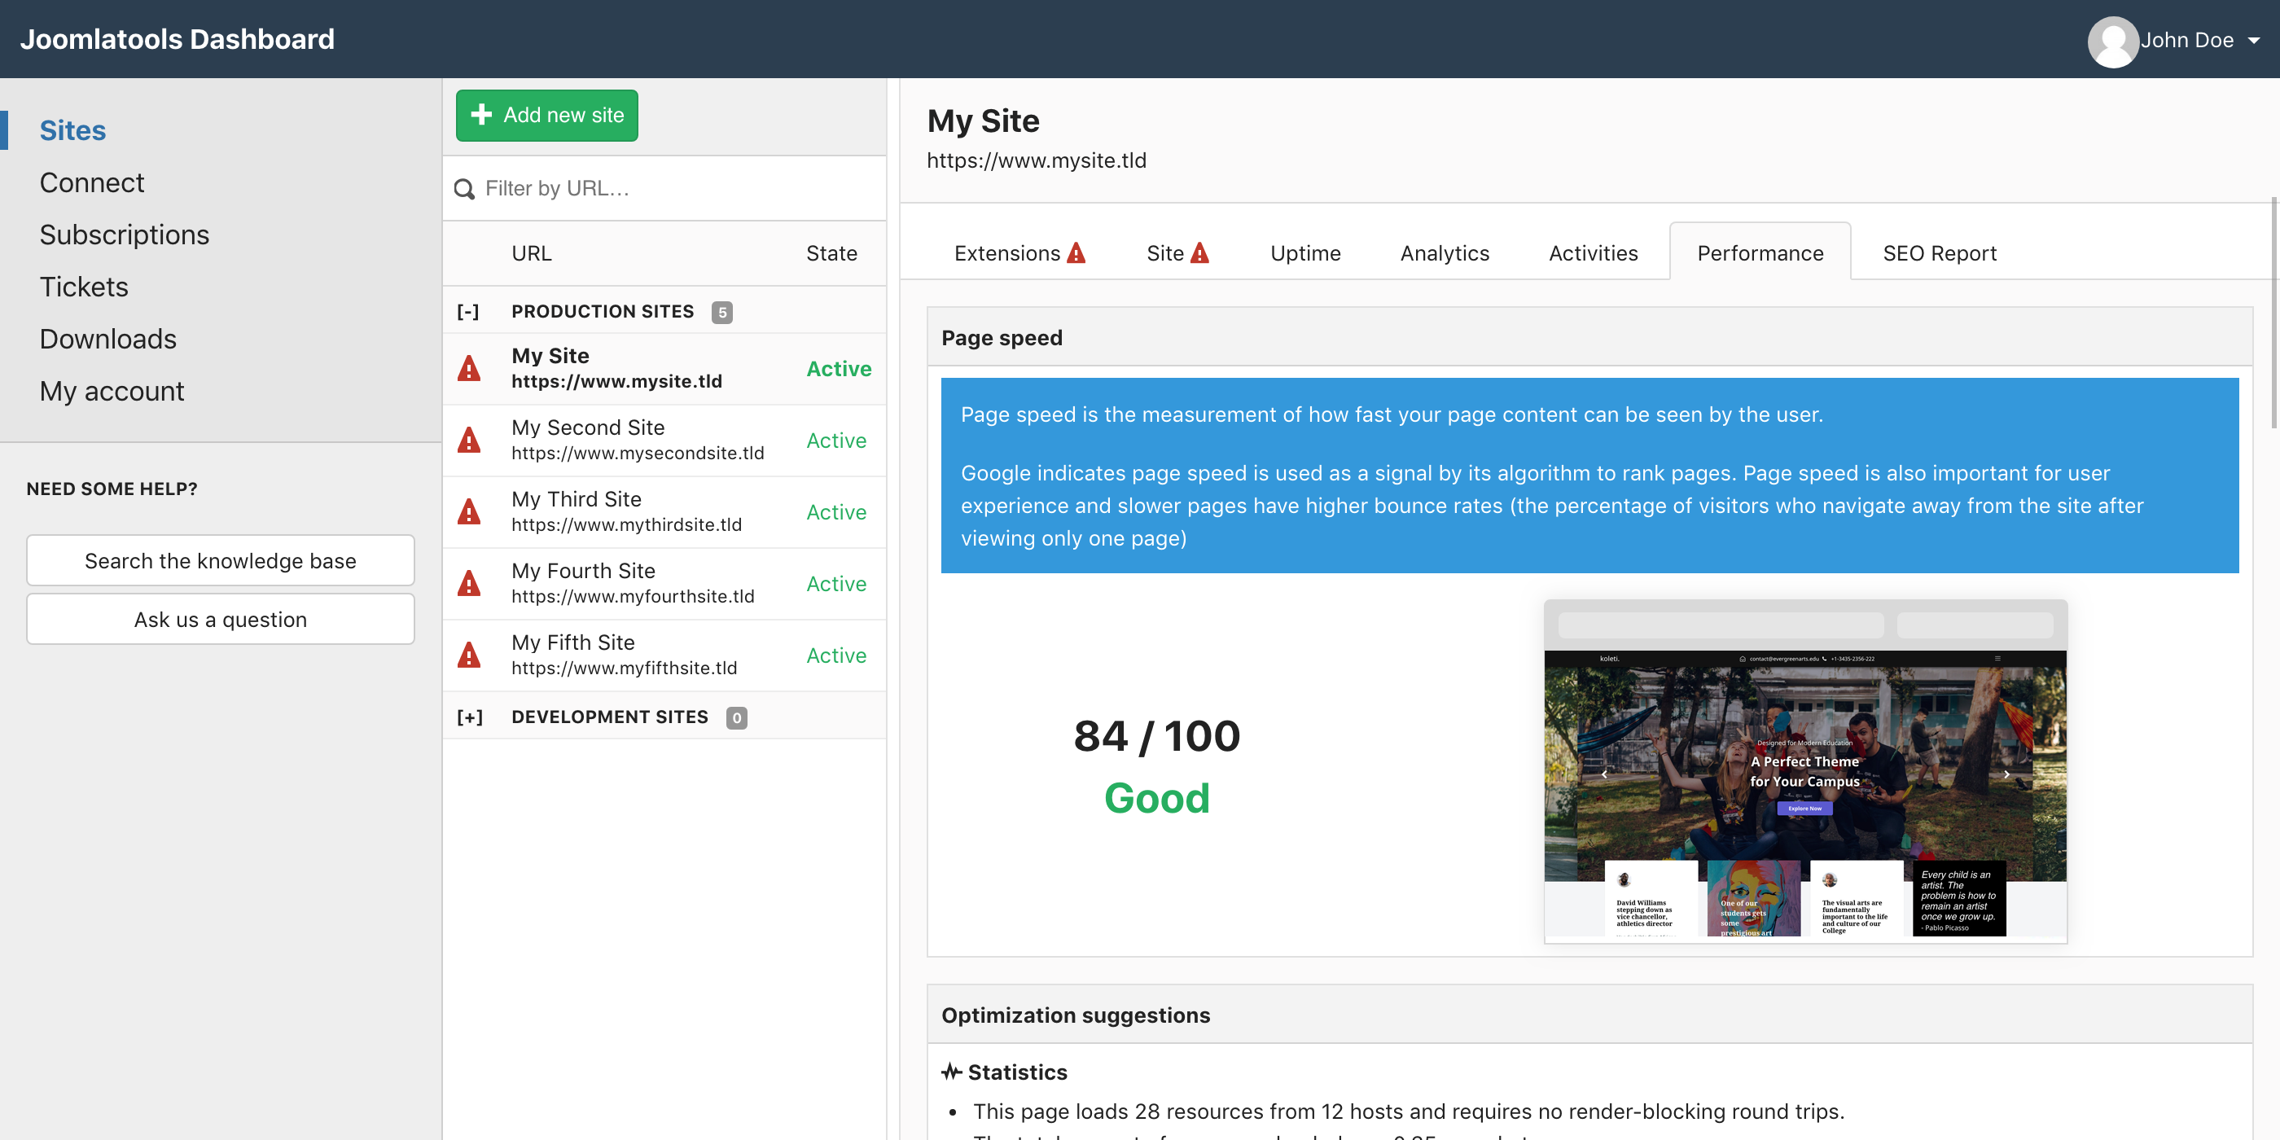Open the John Doe user dropdown arrow
Viewport: 2280px width, 1140px height.
point(2254,41)
